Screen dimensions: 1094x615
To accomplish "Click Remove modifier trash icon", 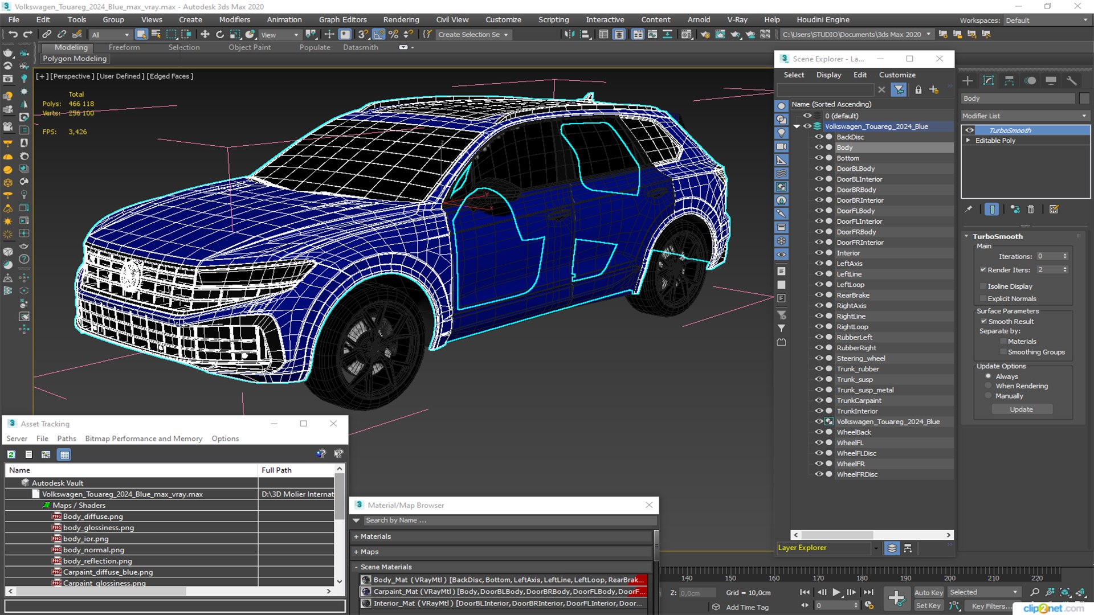I will click(1031, 210).
